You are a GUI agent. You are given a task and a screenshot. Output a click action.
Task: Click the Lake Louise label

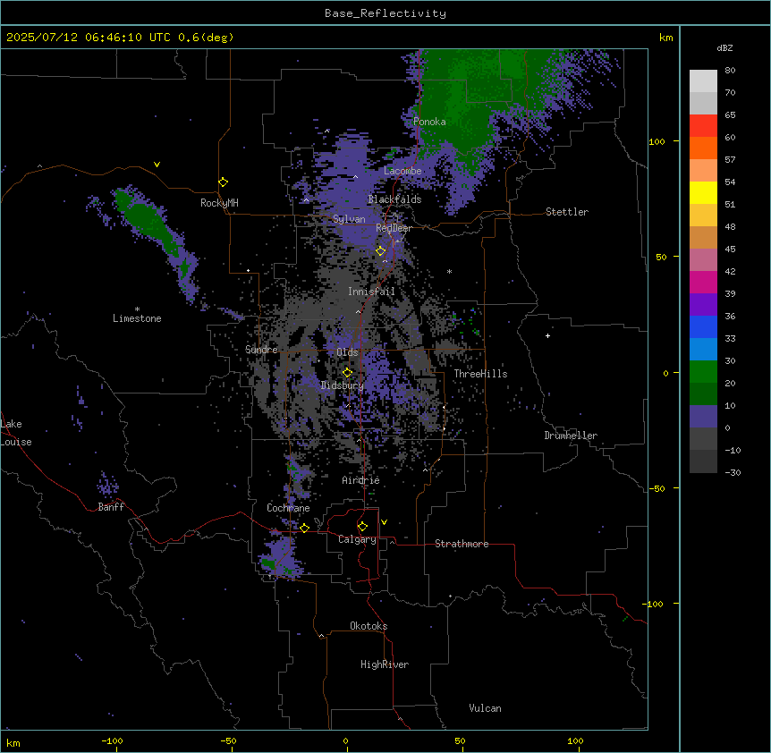[16, 433]
